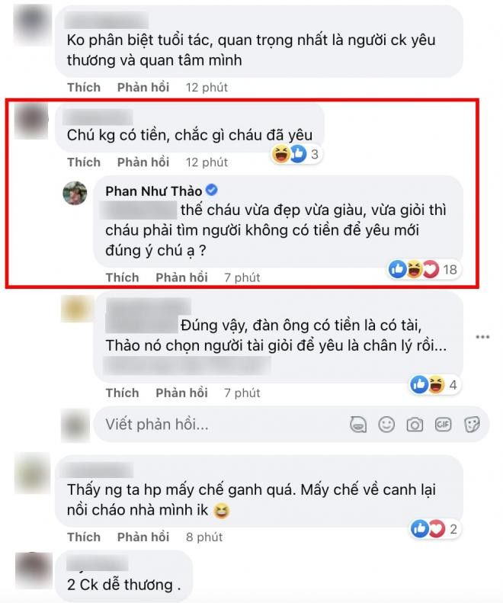
Task: Open the avatar sticker picker in reply box
Action: (x=358, y=425)
